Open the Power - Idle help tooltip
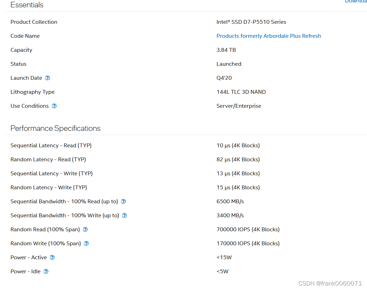367x289 pixels. coord(46,272)
